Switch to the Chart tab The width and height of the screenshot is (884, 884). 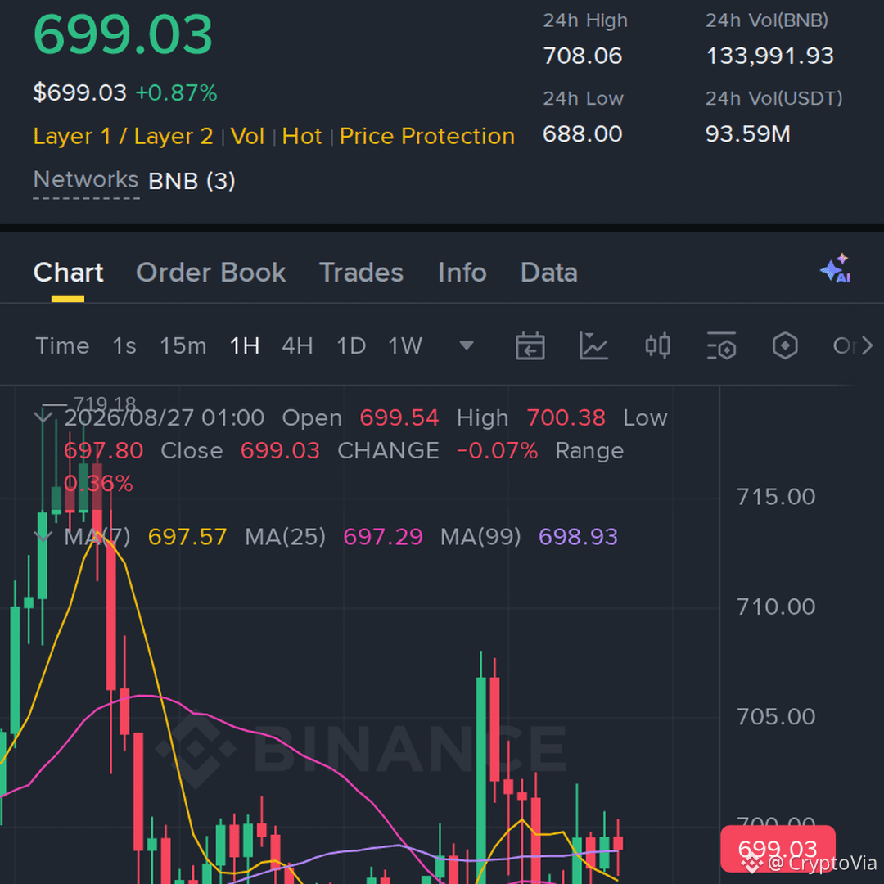point(68,273)
